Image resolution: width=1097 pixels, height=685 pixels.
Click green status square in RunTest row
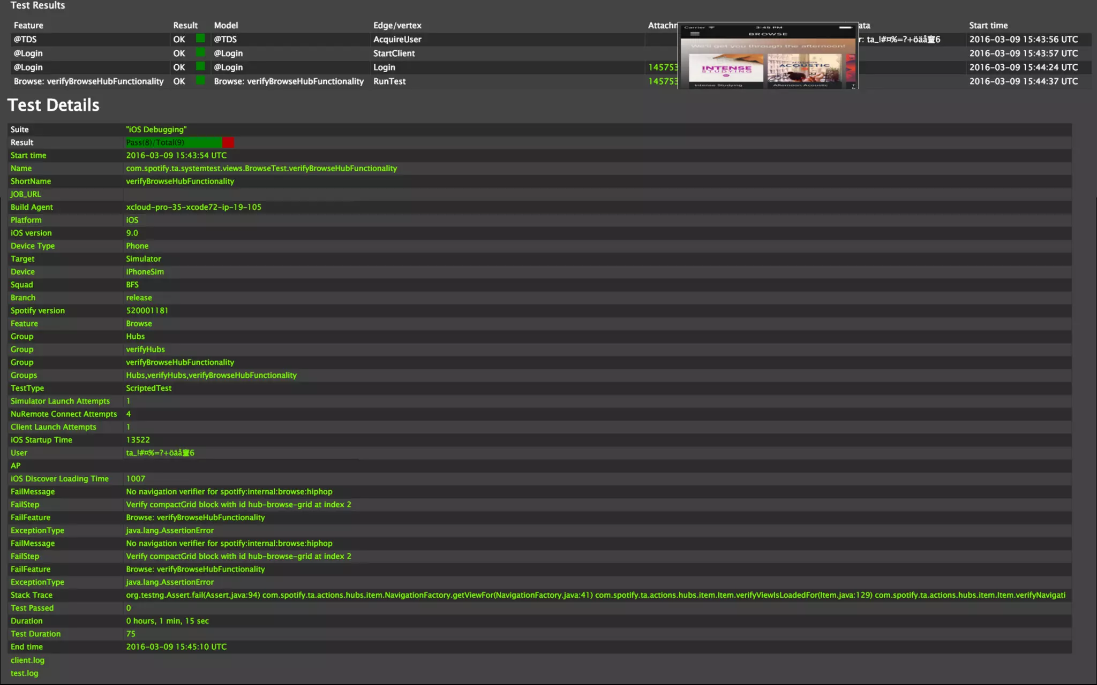point(200,80)
